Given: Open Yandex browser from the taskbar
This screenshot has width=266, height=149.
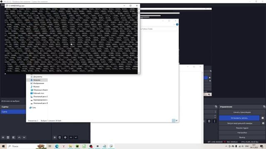Looking at the screenshot, I should pos(64,146).
